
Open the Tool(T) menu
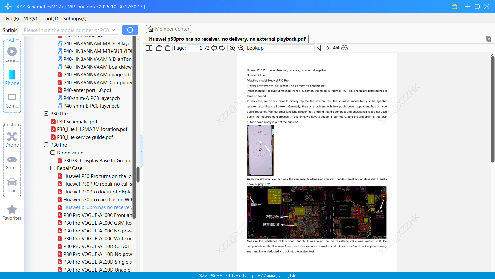pos(50,19)
